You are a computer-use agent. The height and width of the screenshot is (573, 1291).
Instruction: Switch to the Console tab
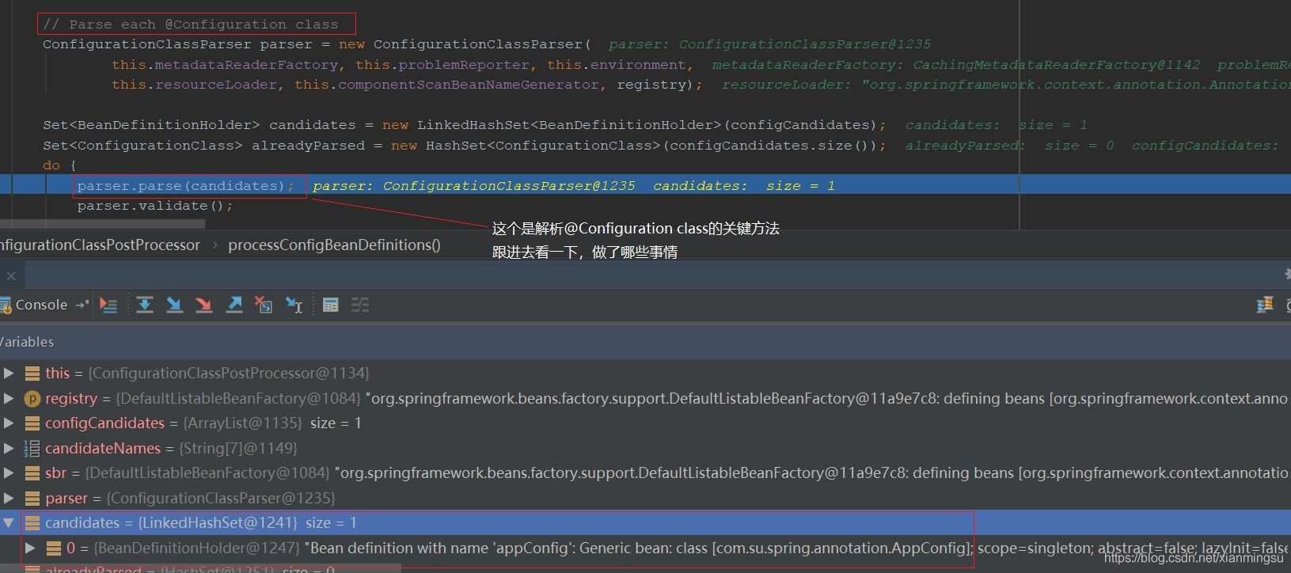coord(41,305)
